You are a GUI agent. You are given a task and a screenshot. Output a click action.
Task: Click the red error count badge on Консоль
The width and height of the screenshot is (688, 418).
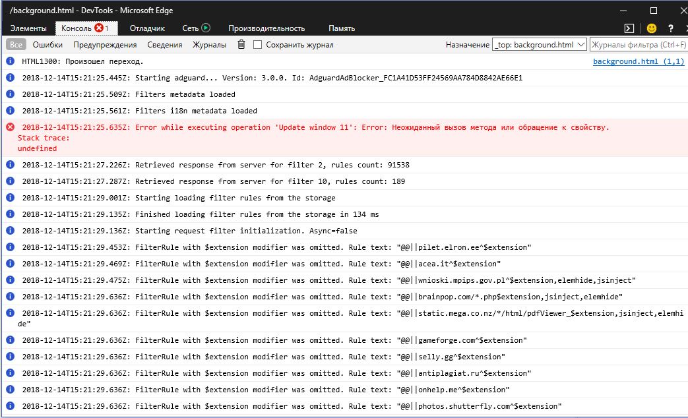click(99, 28)
